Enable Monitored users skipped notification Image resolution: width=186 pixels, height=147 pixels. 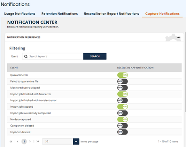coord(123,88)
